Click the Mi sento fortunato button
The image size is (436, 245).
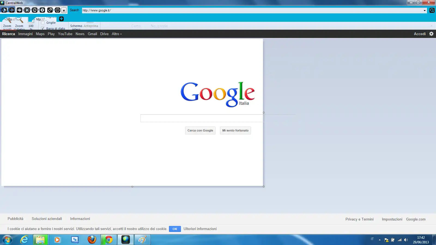point(235,131)
